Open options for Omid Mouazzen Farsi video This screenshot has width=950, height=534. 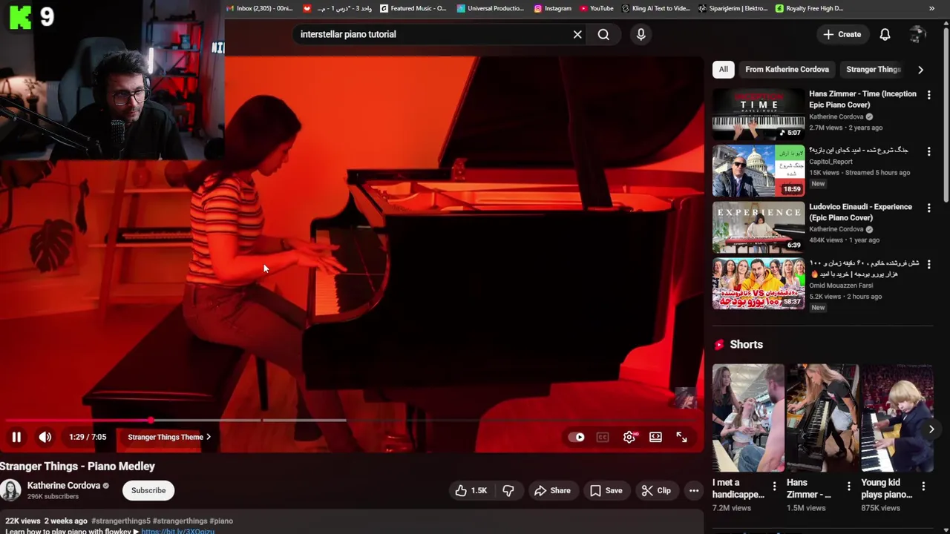coord(928,264)
